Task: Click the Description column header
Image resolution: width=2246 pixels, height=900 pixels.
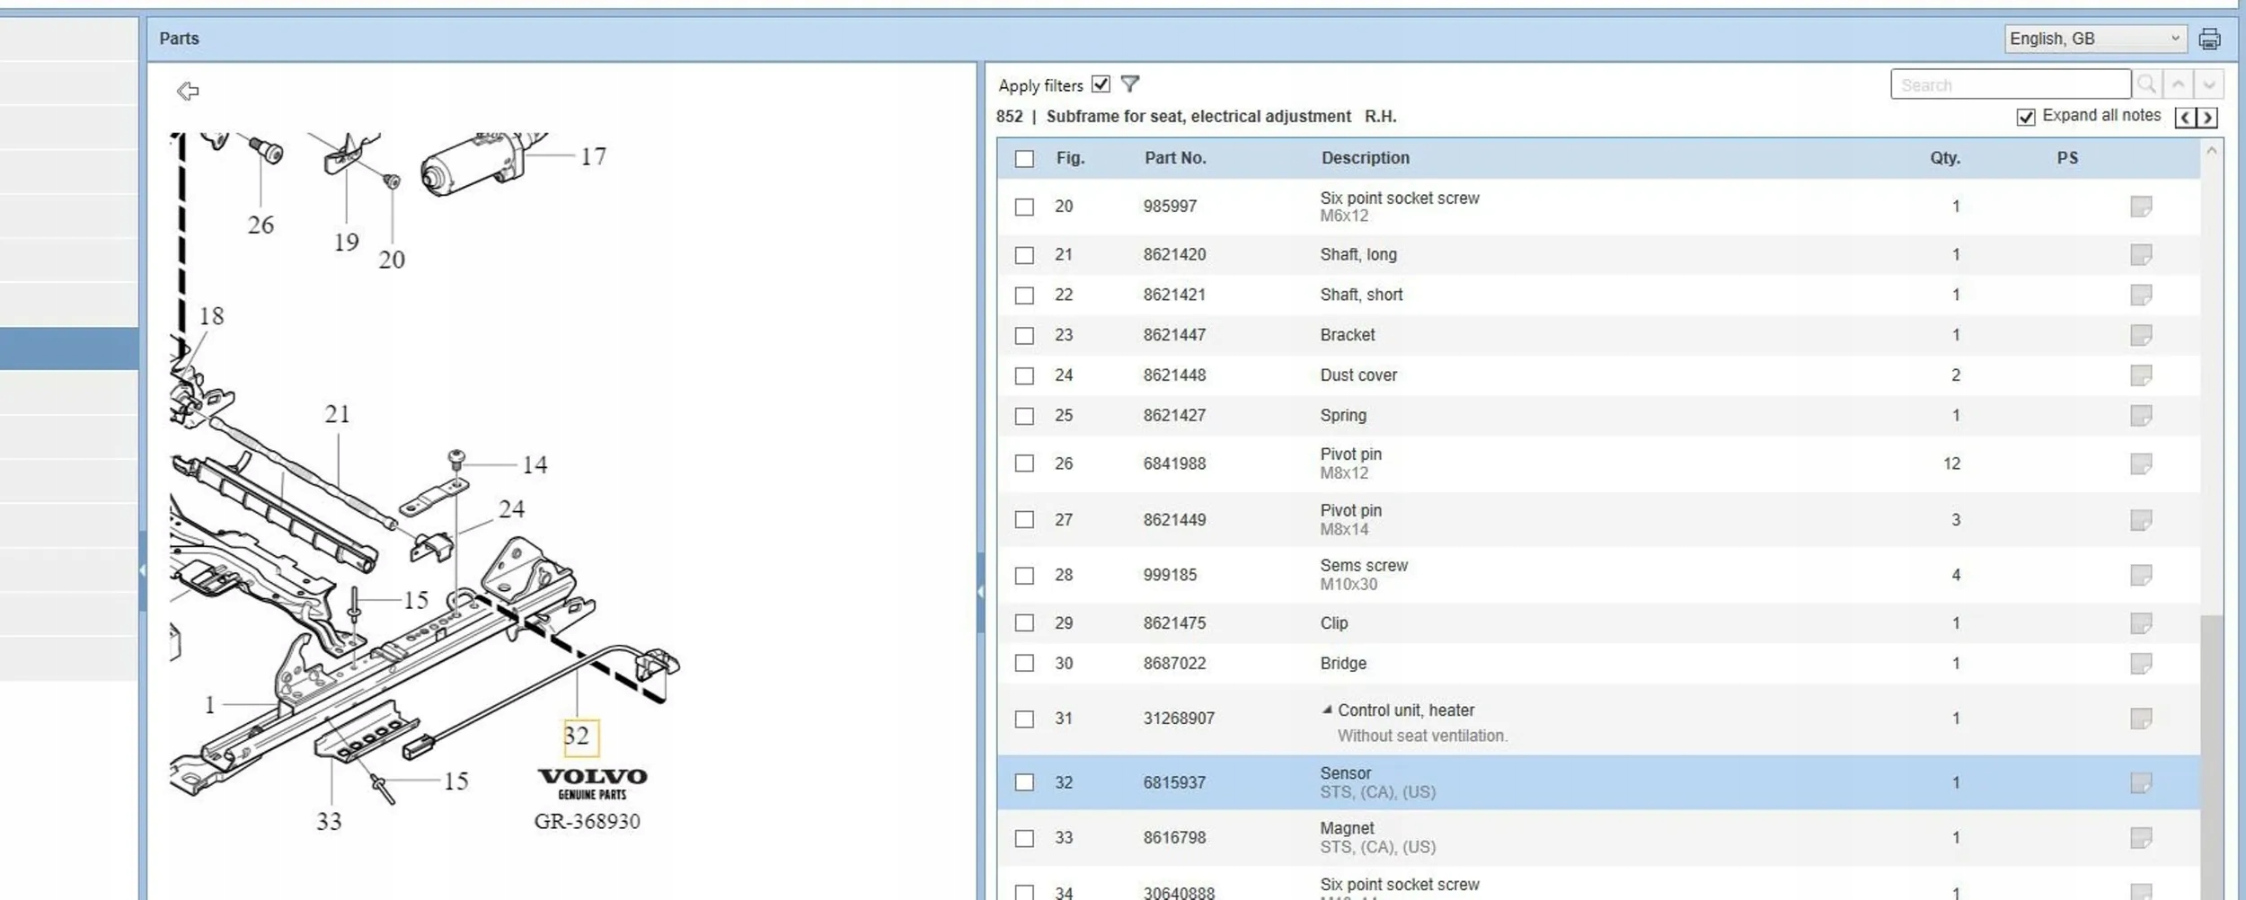Action: tap(1365, 158)
